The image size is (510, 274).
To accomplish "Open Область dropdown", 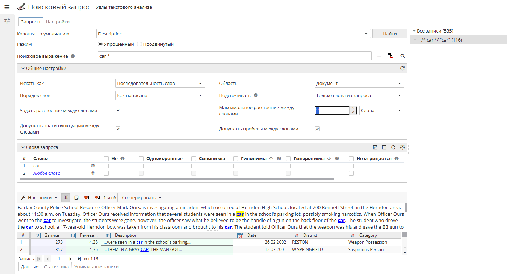I will click(x=359, y=84).
